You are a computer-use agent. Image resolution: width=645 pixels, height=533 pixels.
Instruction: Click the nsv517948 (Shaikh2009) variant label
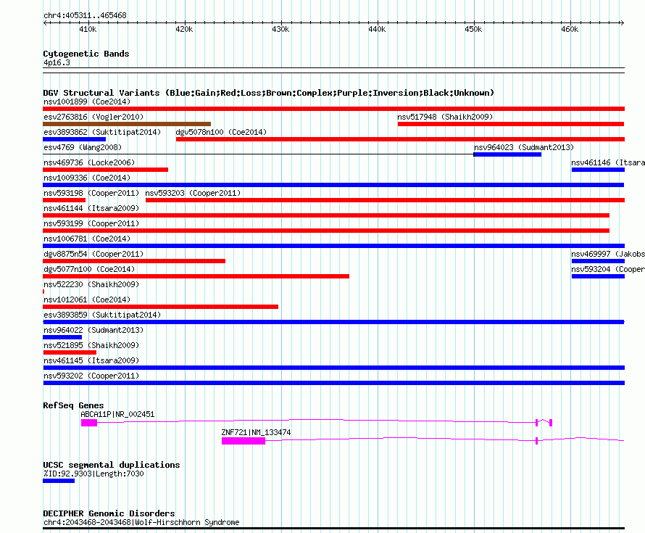tap(445, 117)
